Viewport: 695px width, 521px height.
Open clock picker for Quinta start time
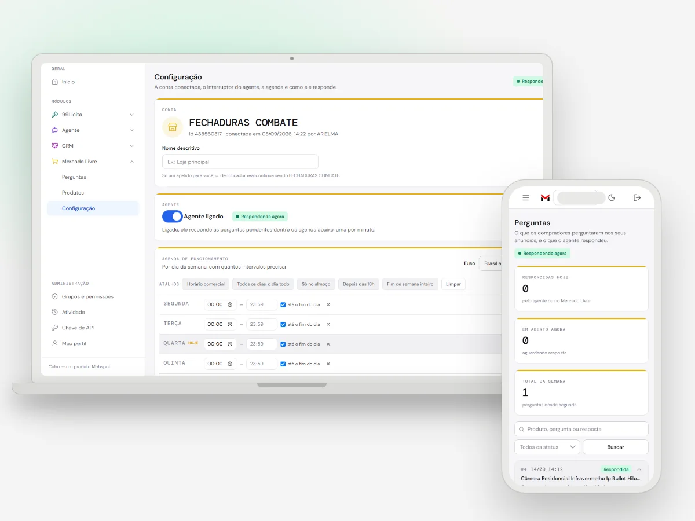230,364
